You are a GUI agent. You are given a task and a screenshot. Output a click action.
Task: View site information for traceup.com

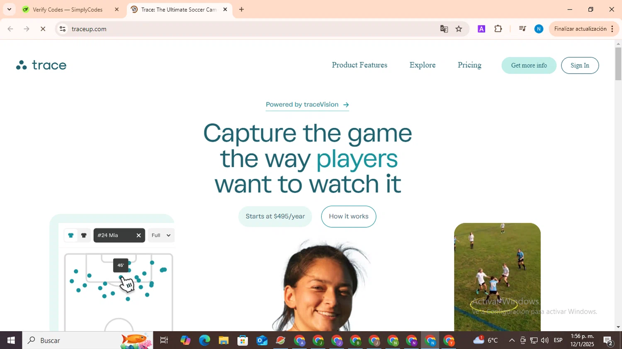[63, 29]
